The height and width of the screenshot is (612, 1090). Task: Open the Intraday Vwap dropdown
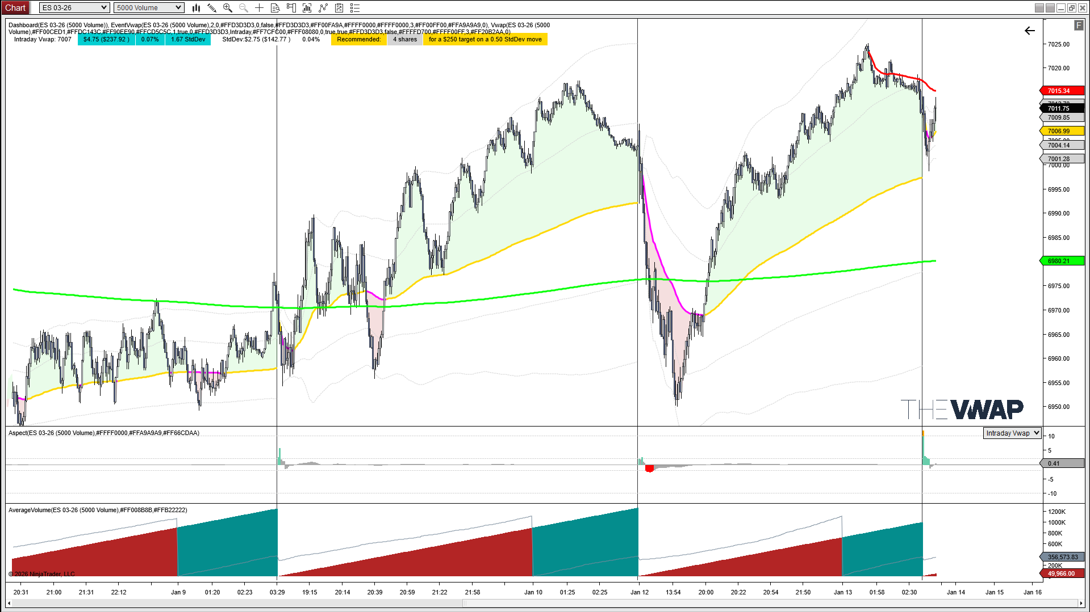pyautogui.click(x=1012, y=433)
